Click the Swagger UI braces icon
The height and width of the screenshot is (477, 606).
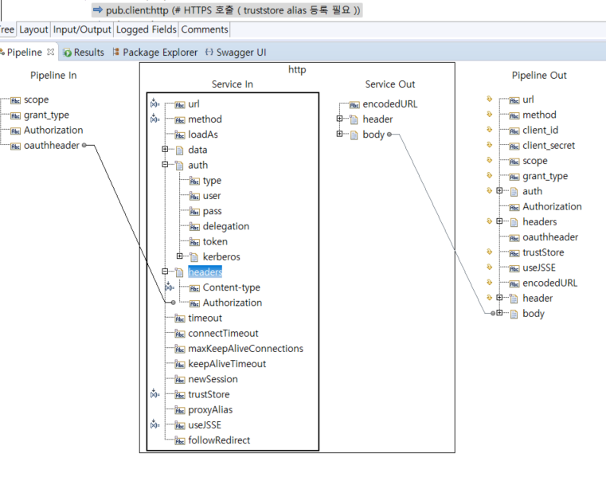click(209, 53)
